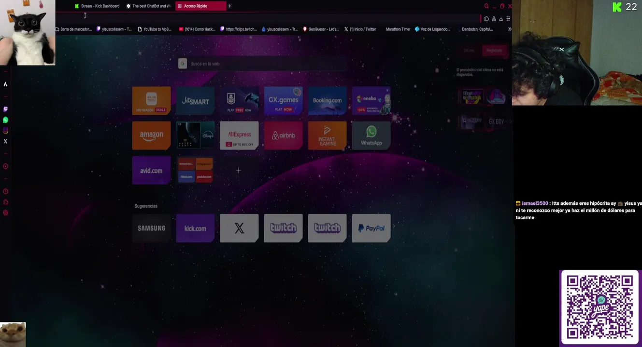The image size is (642, 347).
Task: Click the Regístrate button
Action: click(x=494, y=51)
